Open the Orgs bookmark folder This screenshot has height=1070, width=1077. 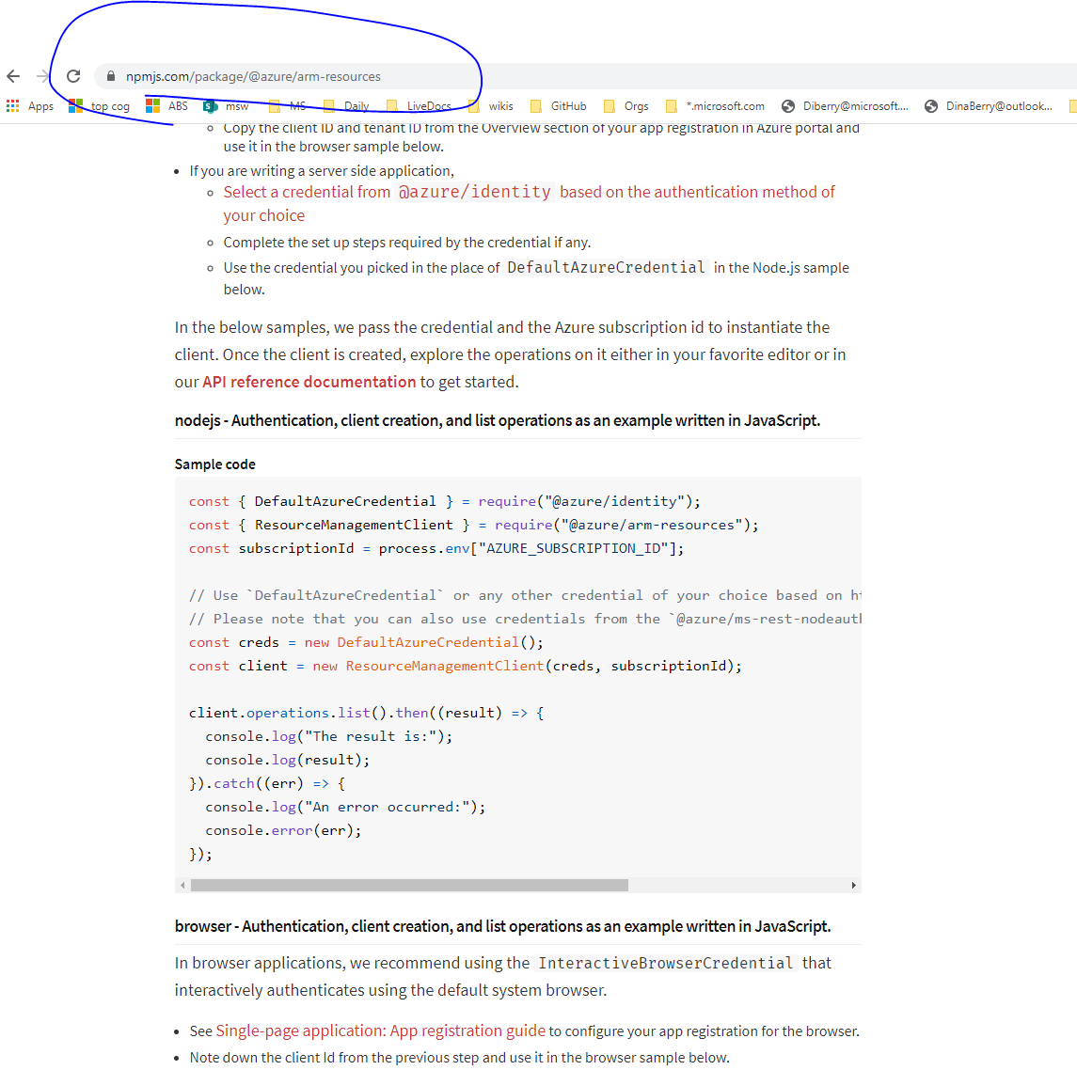(x=626, y=105)
